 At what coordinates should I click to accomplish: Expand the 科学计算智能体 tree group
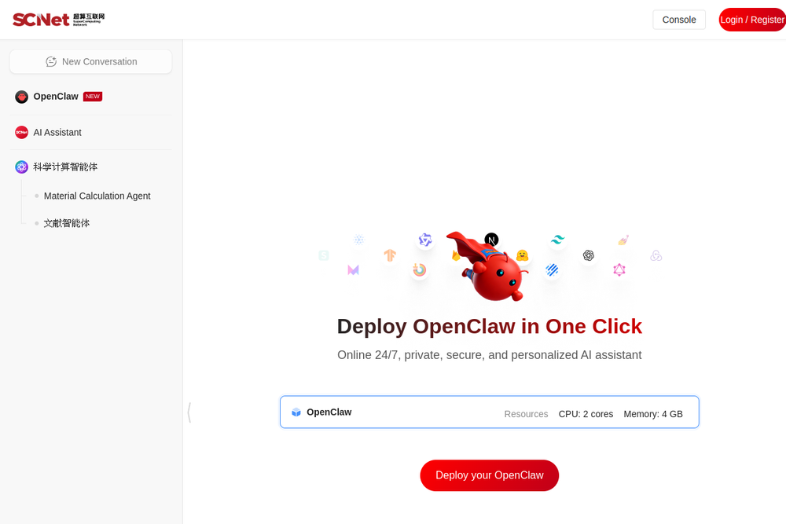(66, 167)
